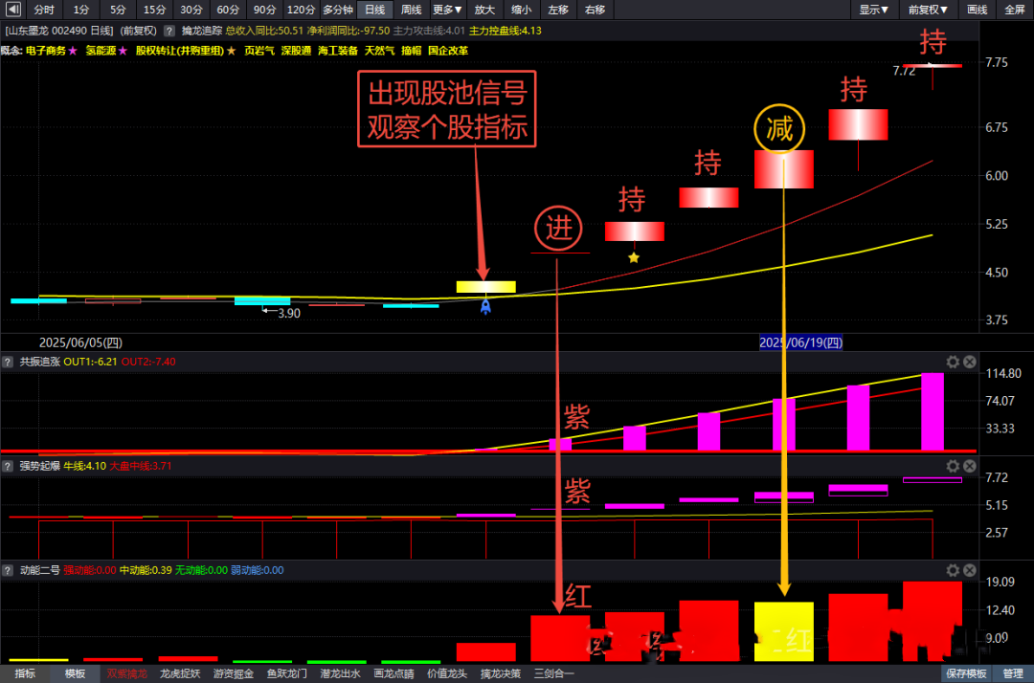Screen dimensions: 1034x683
Task: Close the 强势起爆 indicator panel
Action: (969, 466)
